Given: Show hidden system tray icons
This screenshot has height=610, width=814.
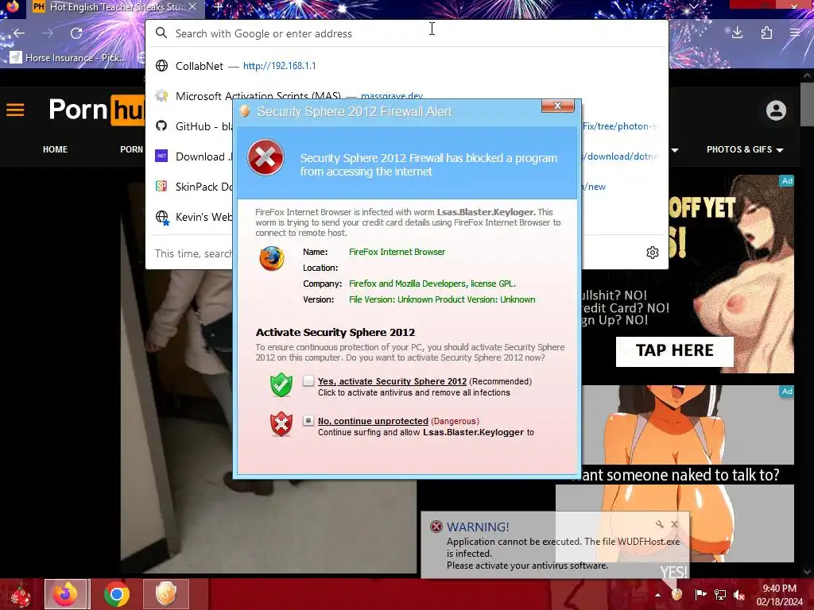Looking at the screenshot, I should coord(657,595).
